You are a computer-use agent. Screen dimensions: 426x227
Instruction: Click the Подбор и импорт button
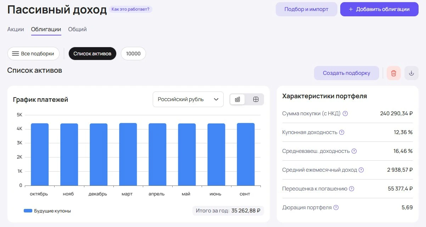(x=307, y=9)
